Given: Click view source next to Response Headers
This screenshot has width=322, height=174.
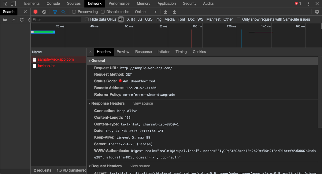Looking at the screenshot, I should (143, 104).
